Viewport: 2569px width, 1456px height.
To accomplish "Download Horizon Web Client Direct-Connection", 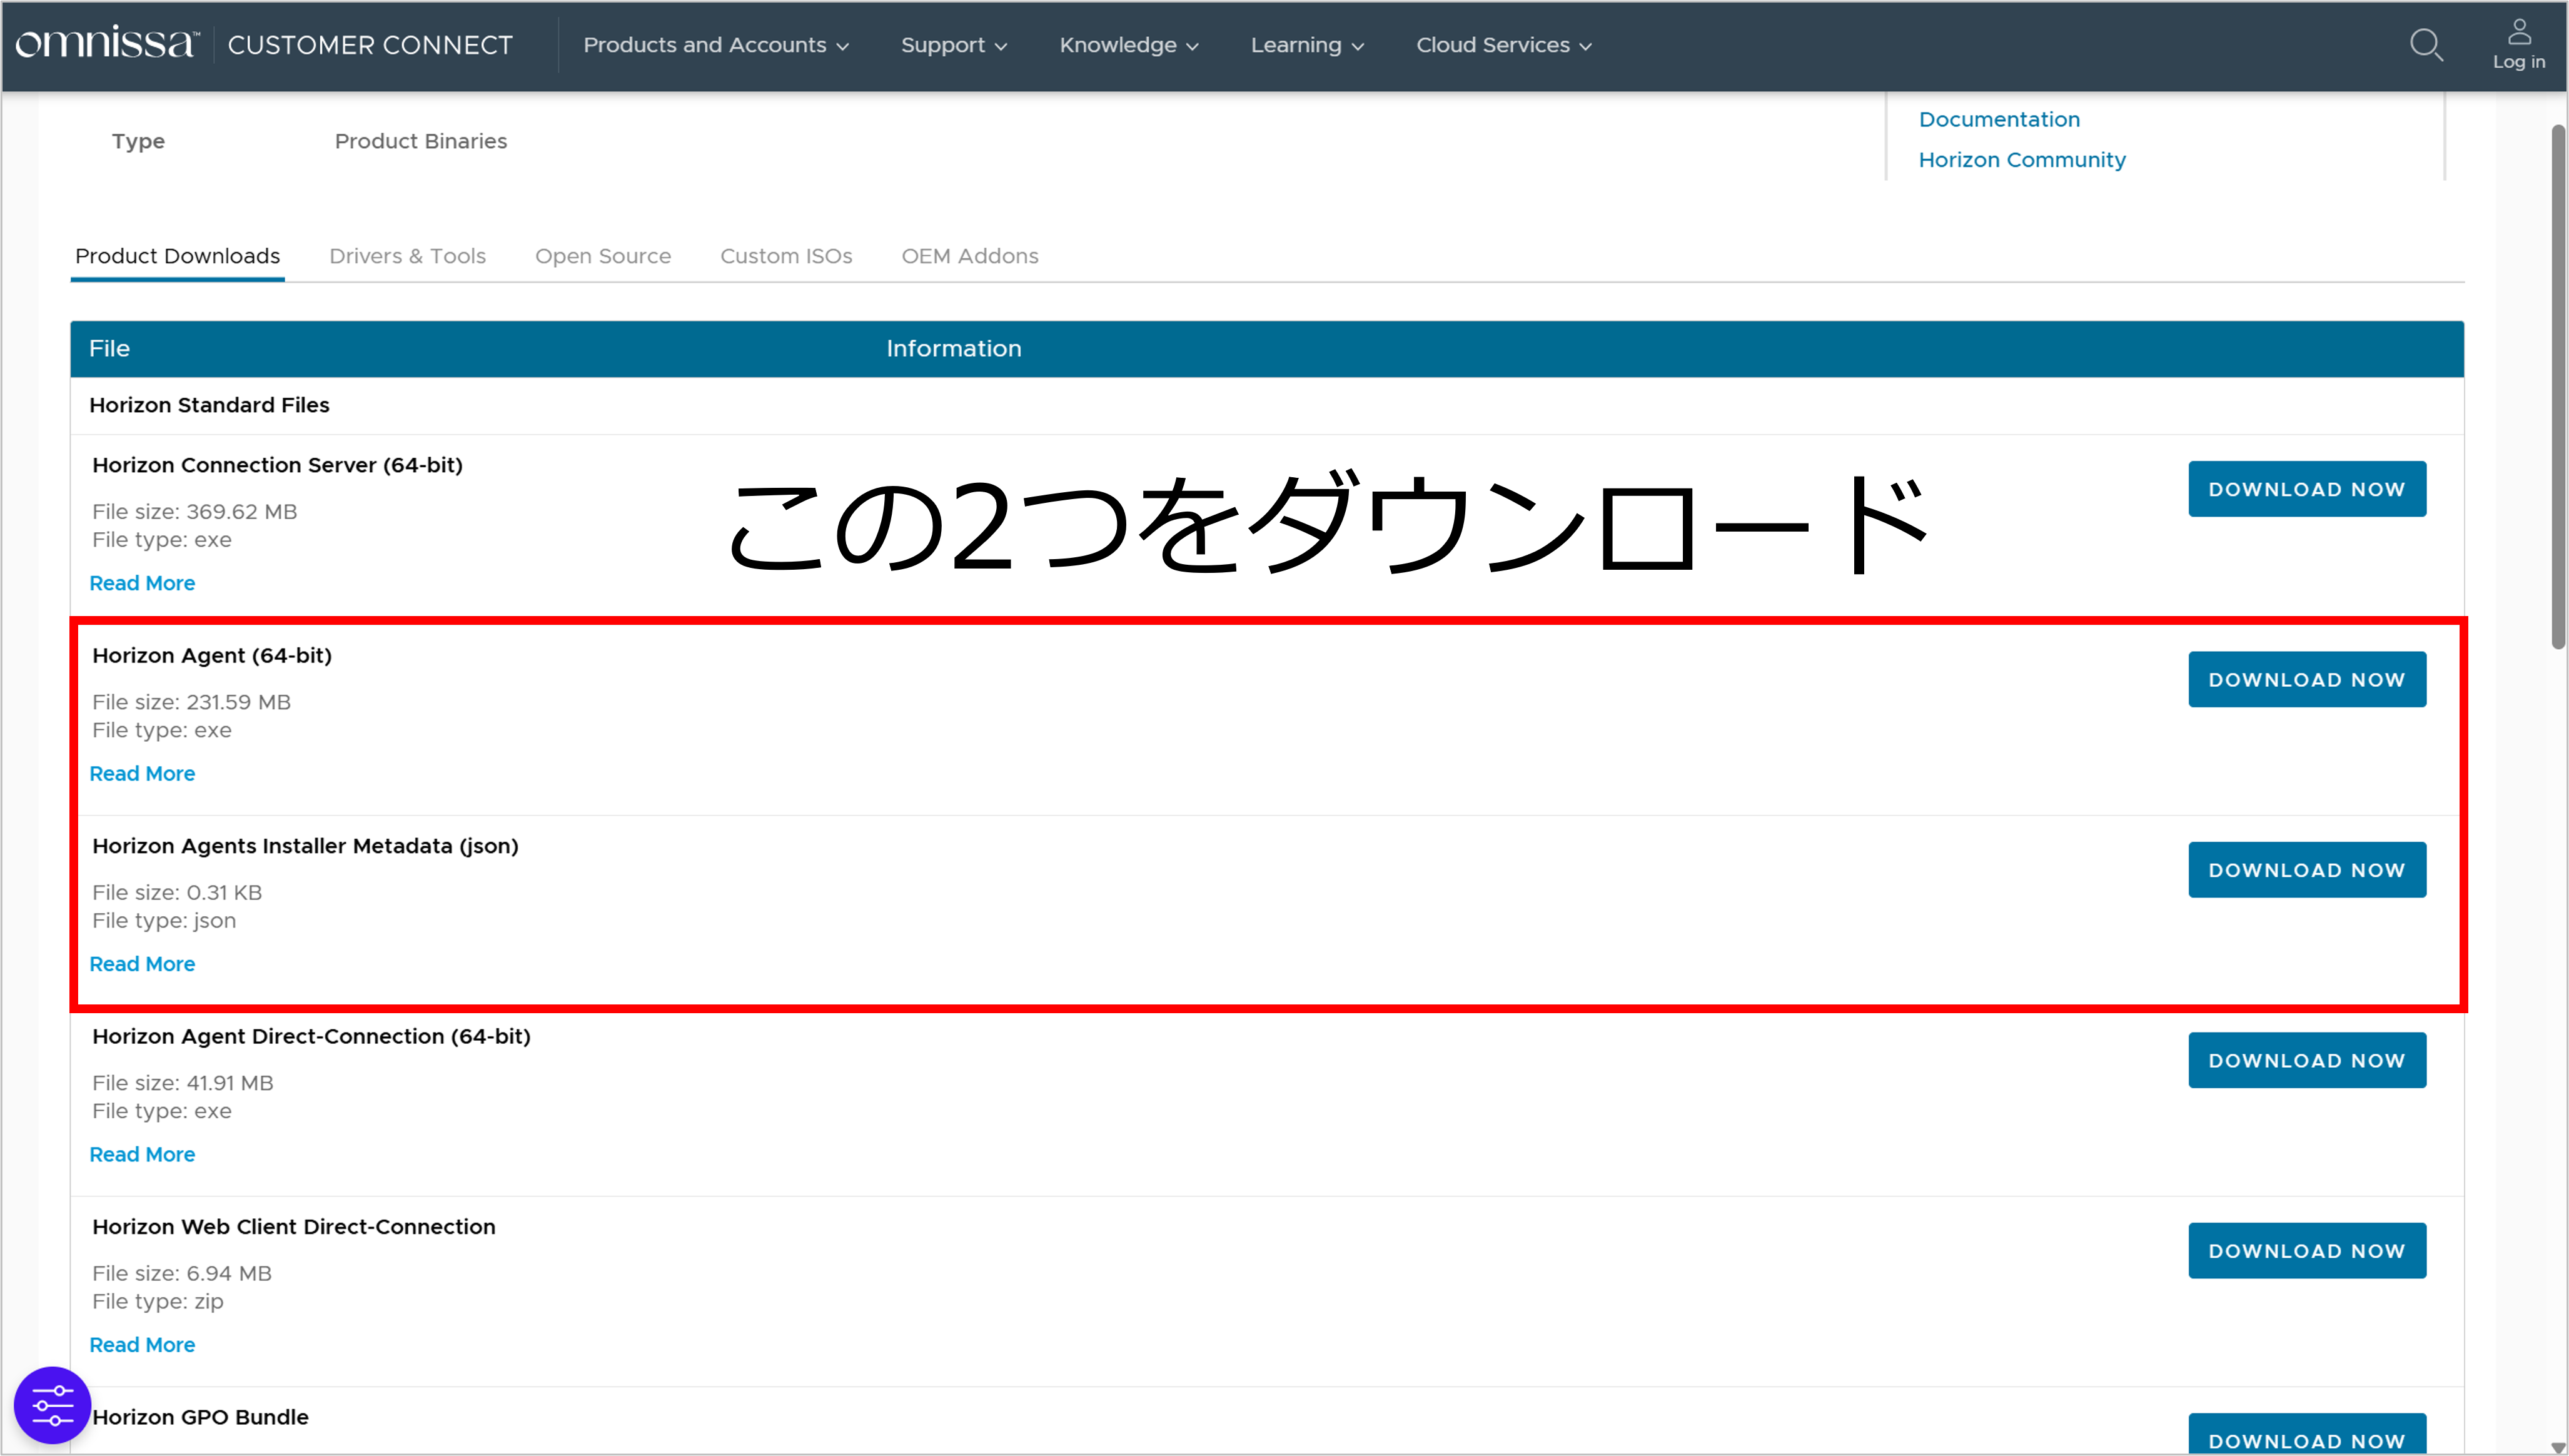I will point(2306,1250).
